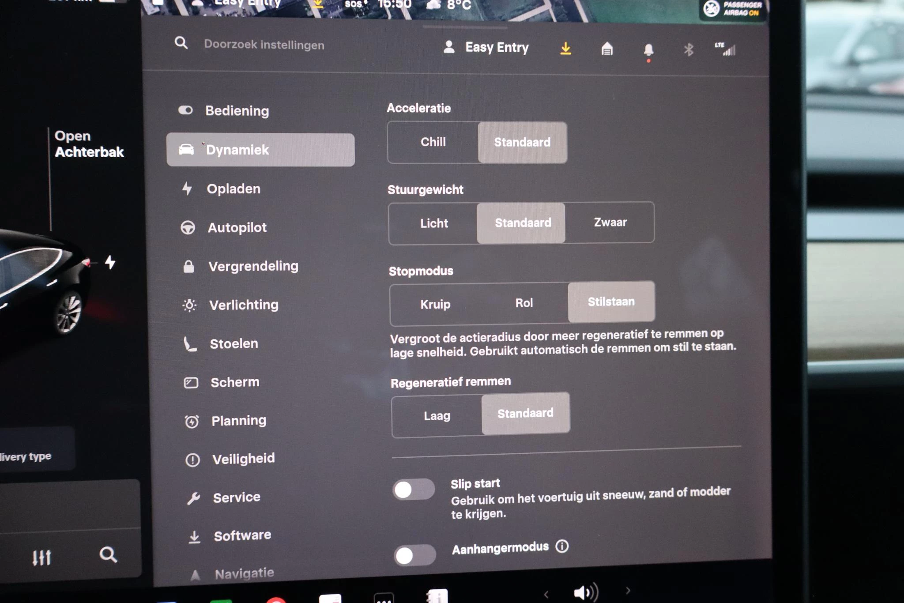Set Stuurgewicht to Zwaar
Image resolution: width=904 pixels, height=603 pixels.
coord(610,223)
